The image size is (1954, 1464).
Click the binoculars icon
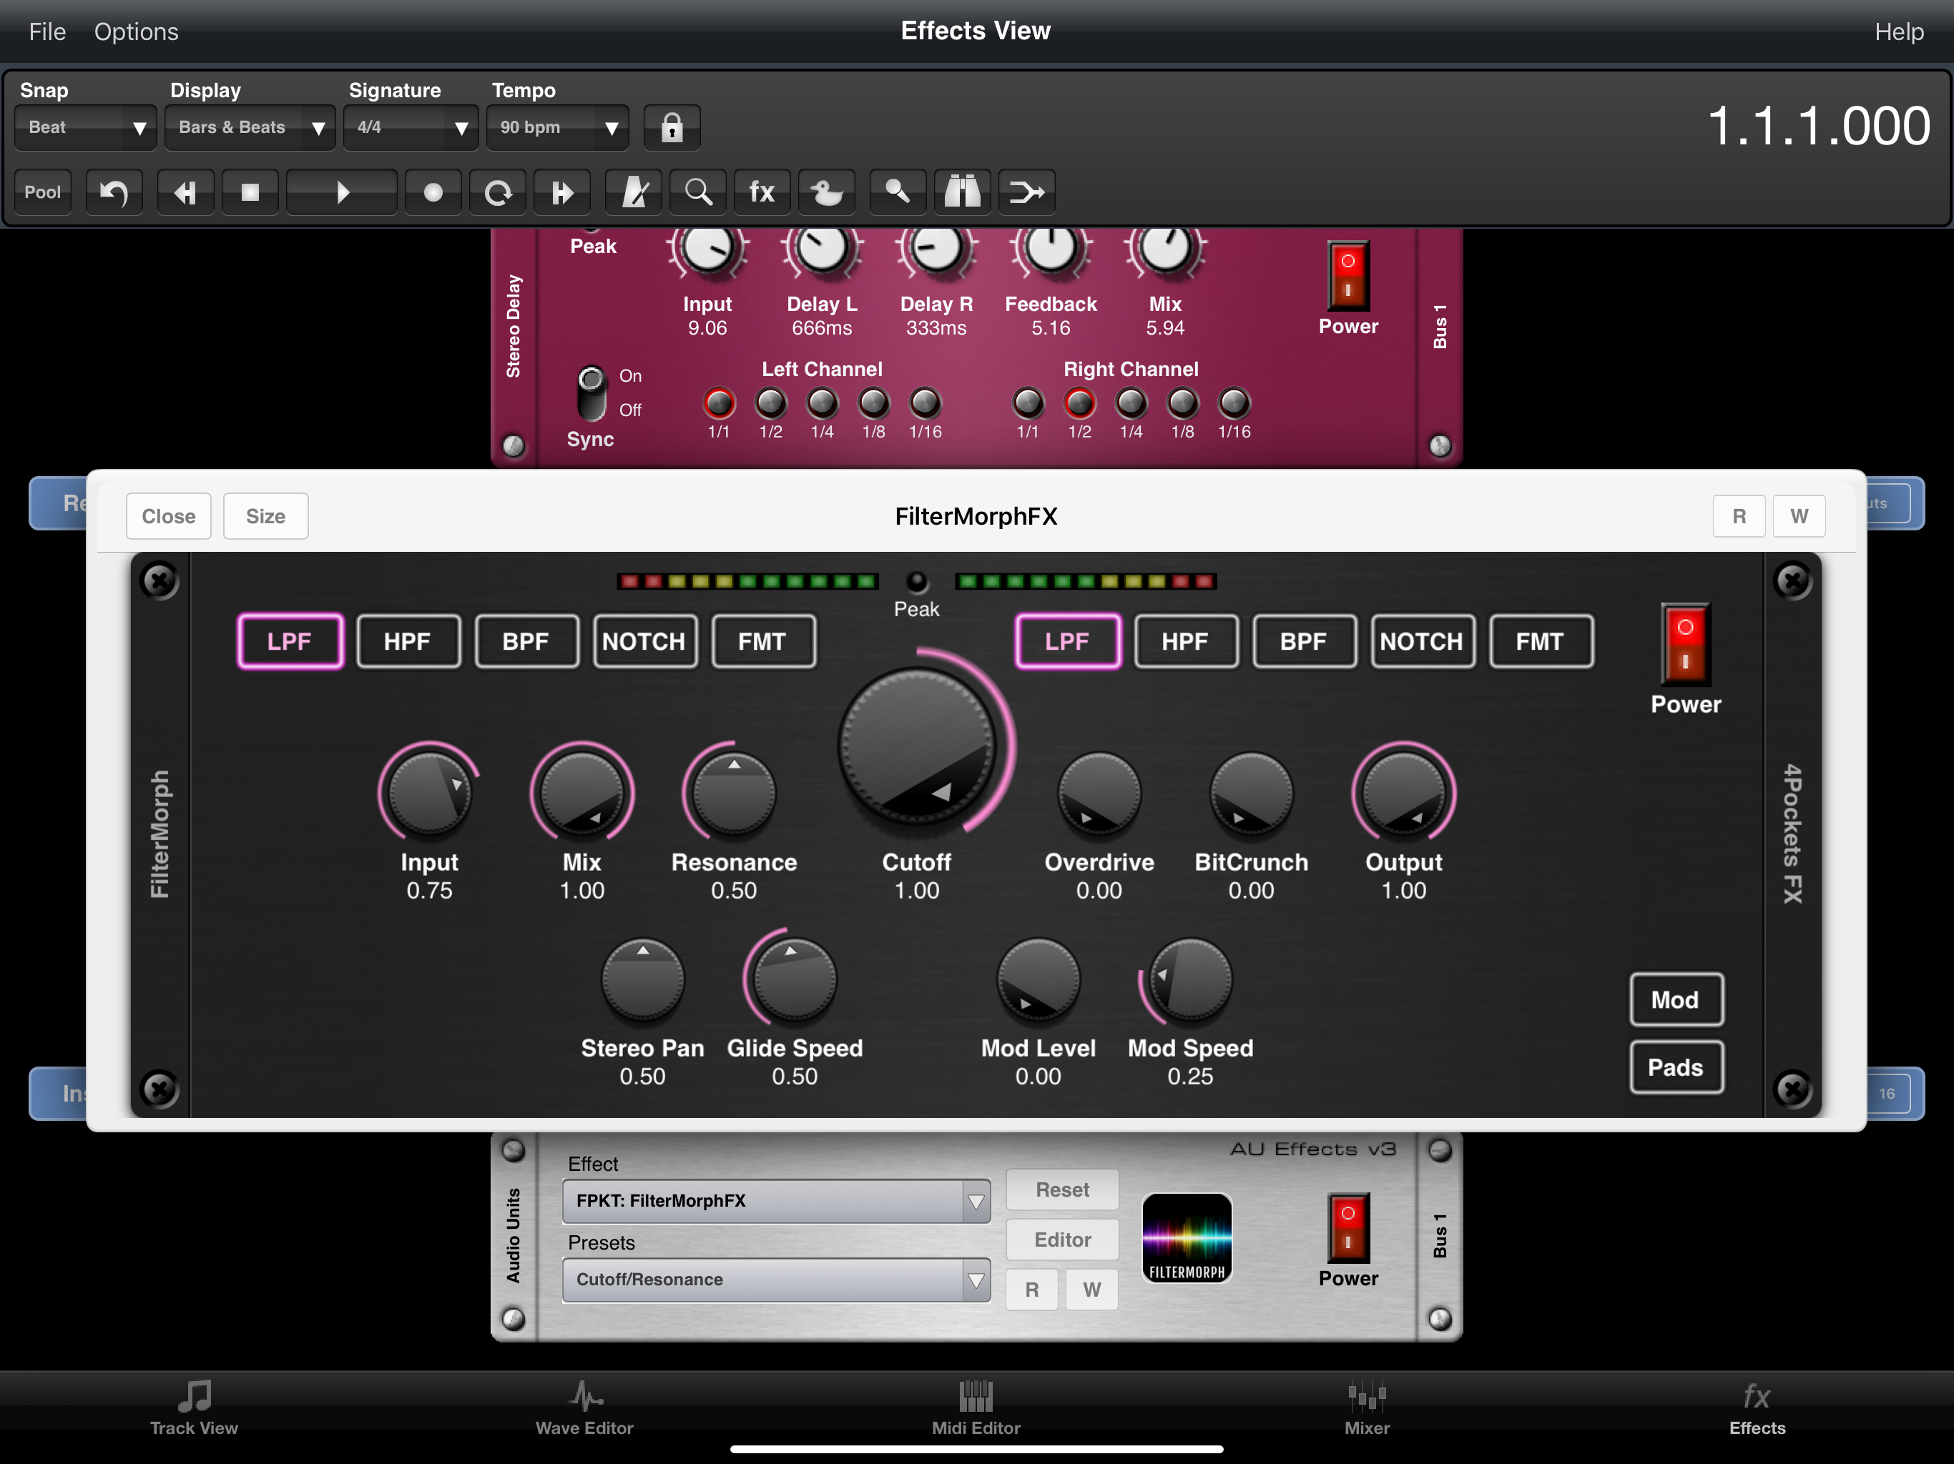point(963,192)
